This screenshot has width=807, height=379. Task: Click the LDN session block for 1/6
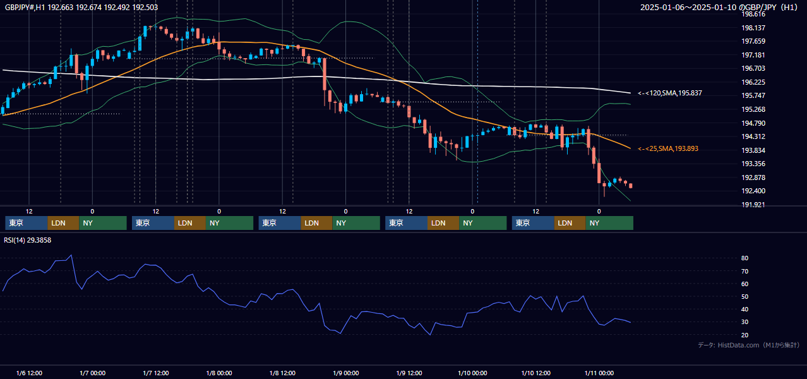click(x=64, y=223)
